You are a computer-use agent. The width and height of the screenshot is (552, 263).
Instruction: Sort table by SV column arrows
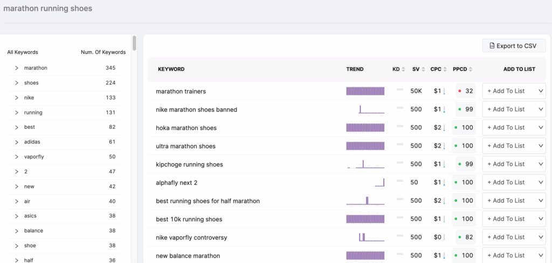(424, 70)
